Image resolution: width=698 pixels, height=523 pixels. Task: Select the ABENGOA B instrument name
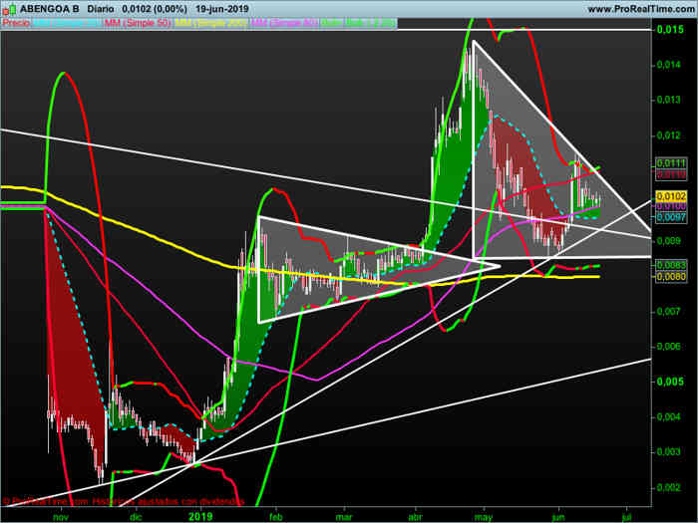(x=50, y=9)
